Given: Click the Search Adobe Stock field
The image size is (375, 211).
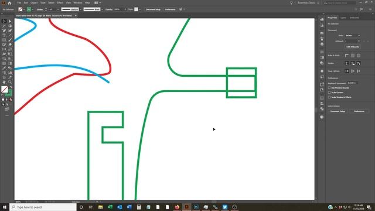Looking at the screenshot, I should [340, 3].
